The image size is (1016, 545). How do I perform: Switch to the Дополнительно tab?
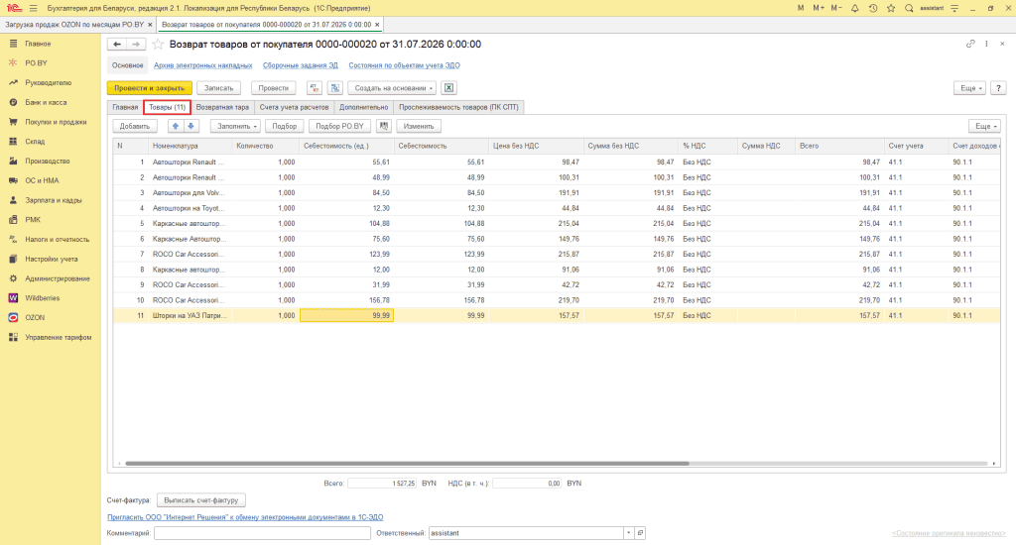363,107
